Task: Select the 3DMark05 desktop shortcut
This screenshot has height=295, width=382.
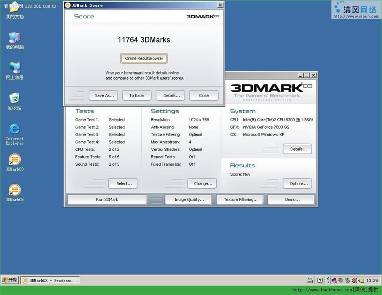Action: (x=14, y=193)
